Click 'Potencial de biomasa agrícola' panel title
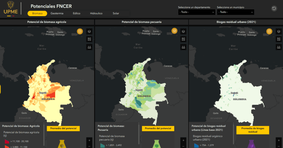 (x=47, y=22)
